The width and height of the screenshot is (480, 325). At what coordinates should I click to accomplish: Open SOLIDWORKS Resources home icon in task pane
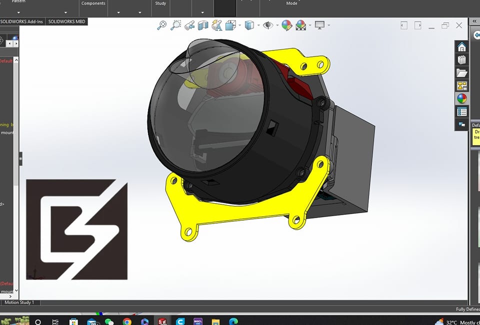[x=461, y=47]
